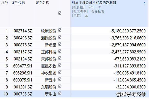Select stock code 300498.SZ
The height and width of the screenshot is (99, 149).
coord(23,38)
